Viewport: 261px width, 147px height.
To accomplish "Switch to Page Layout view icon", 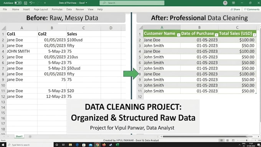I will 227,140.
